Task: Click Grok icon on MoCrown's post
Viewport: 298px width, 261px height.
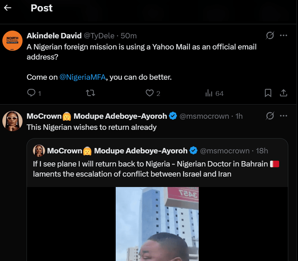Action: tap(270, 116)
